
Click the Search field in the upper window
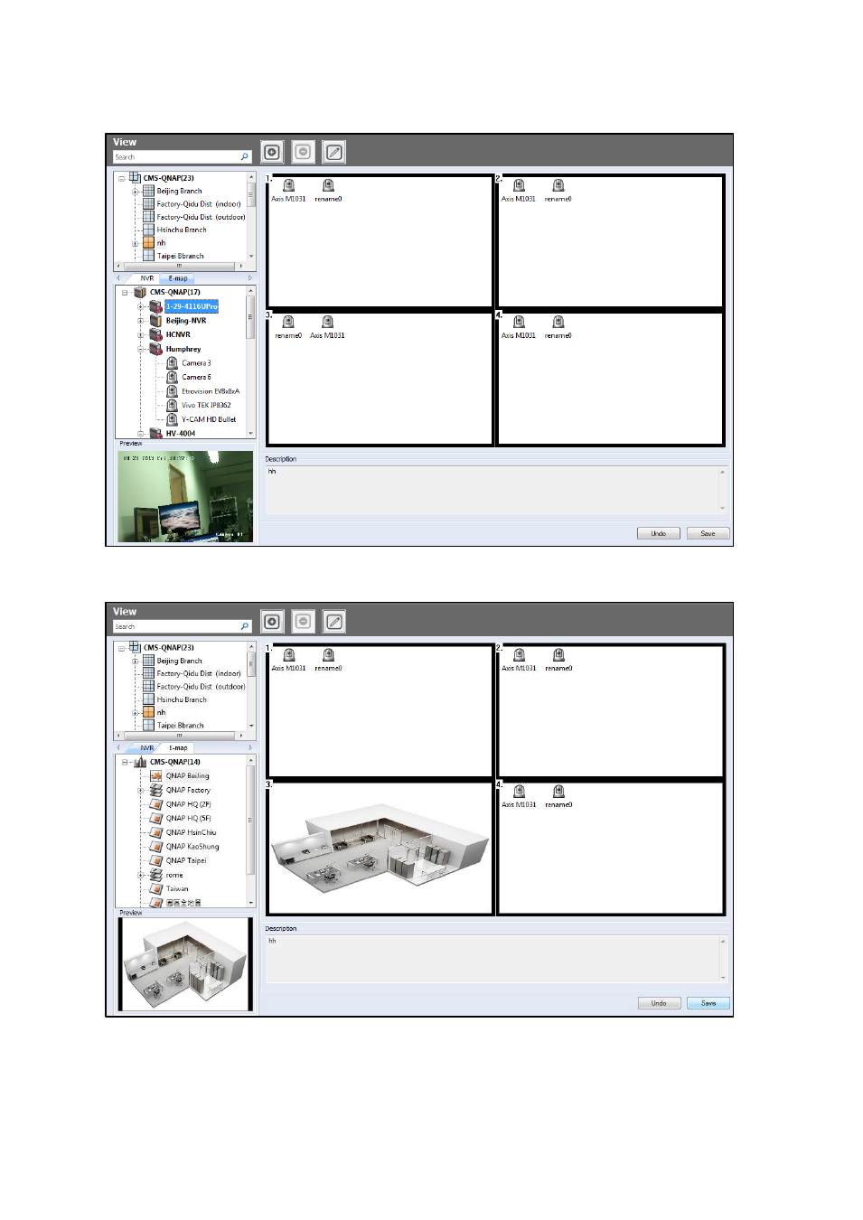click(x=176, y=157)
